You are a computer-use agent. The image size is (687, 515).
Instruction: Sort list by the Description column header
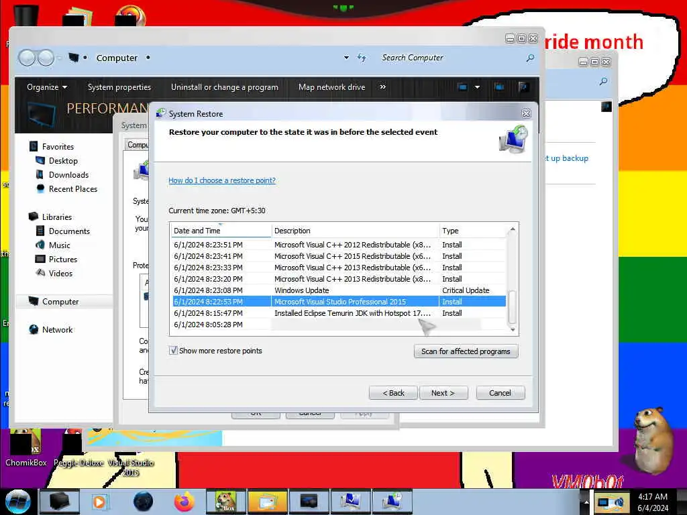[356, 231]
